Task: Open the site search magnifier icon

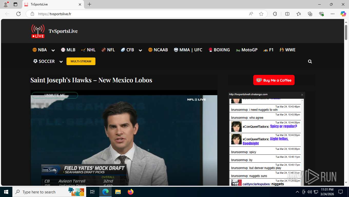Action: pyautogui.click(x=310, y=62)
